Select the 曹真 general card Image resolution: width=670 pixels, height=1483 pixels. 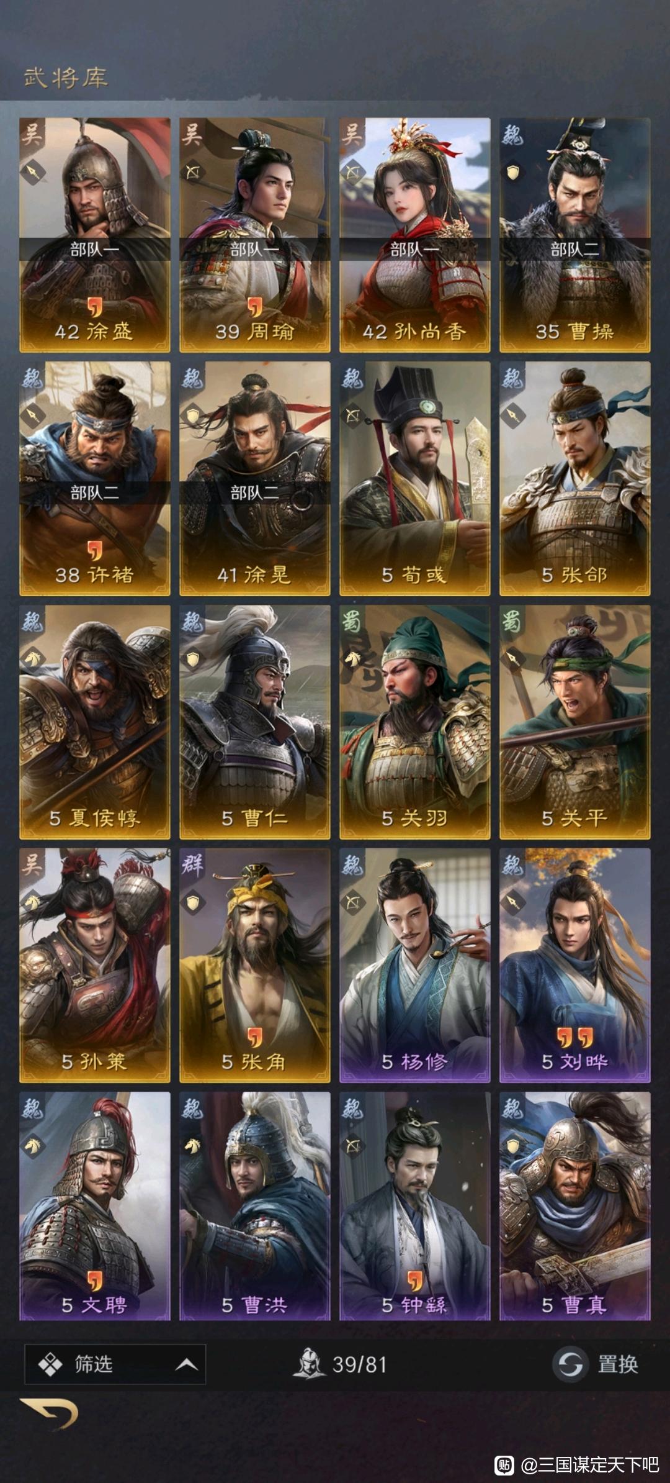[x=575, y=1209]
